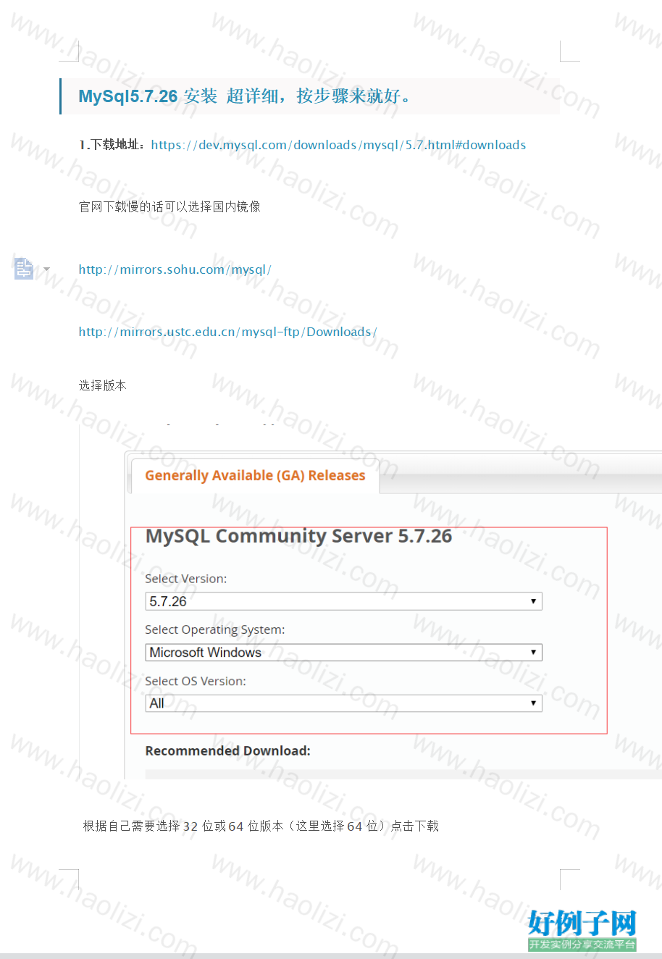Open the dev.mysql.com 5.7 downloads link
Viewport: 662px width, 959px height.
click(338, 145)
